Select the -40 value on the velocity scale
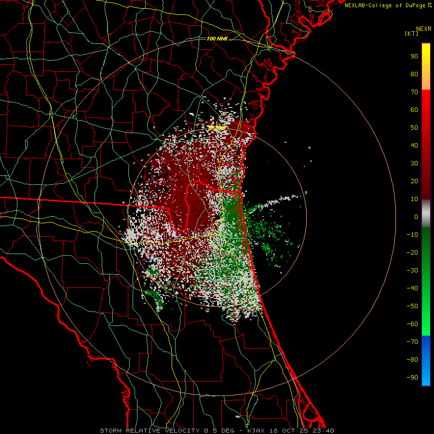Image resolution: width=434 pixels, height=434 pixels. [412, 288]
